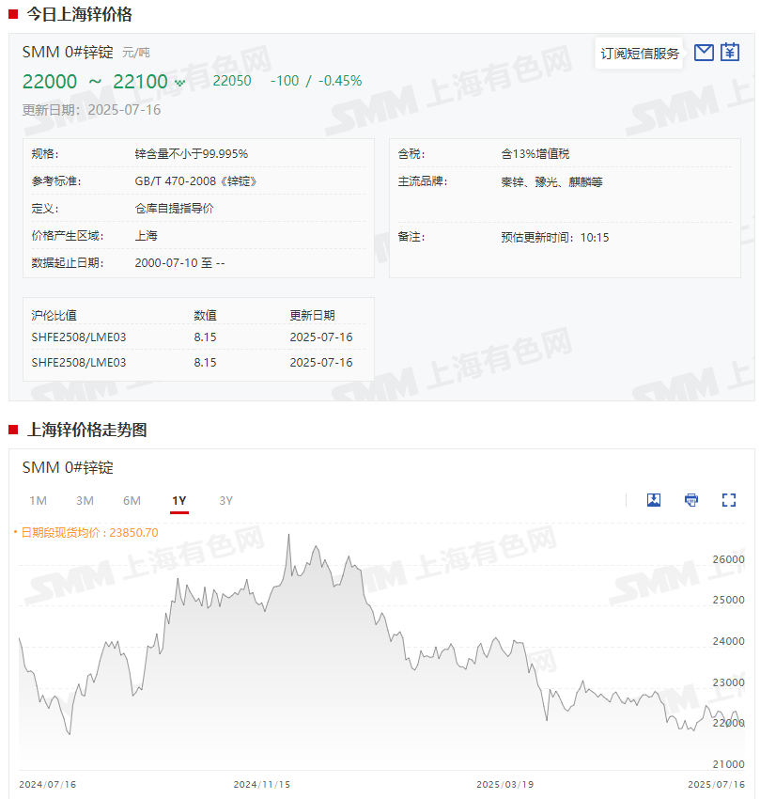This screenshot has height=799, width=760.
Task: Print the zinc price chart
Action: (x=691, y=500)
